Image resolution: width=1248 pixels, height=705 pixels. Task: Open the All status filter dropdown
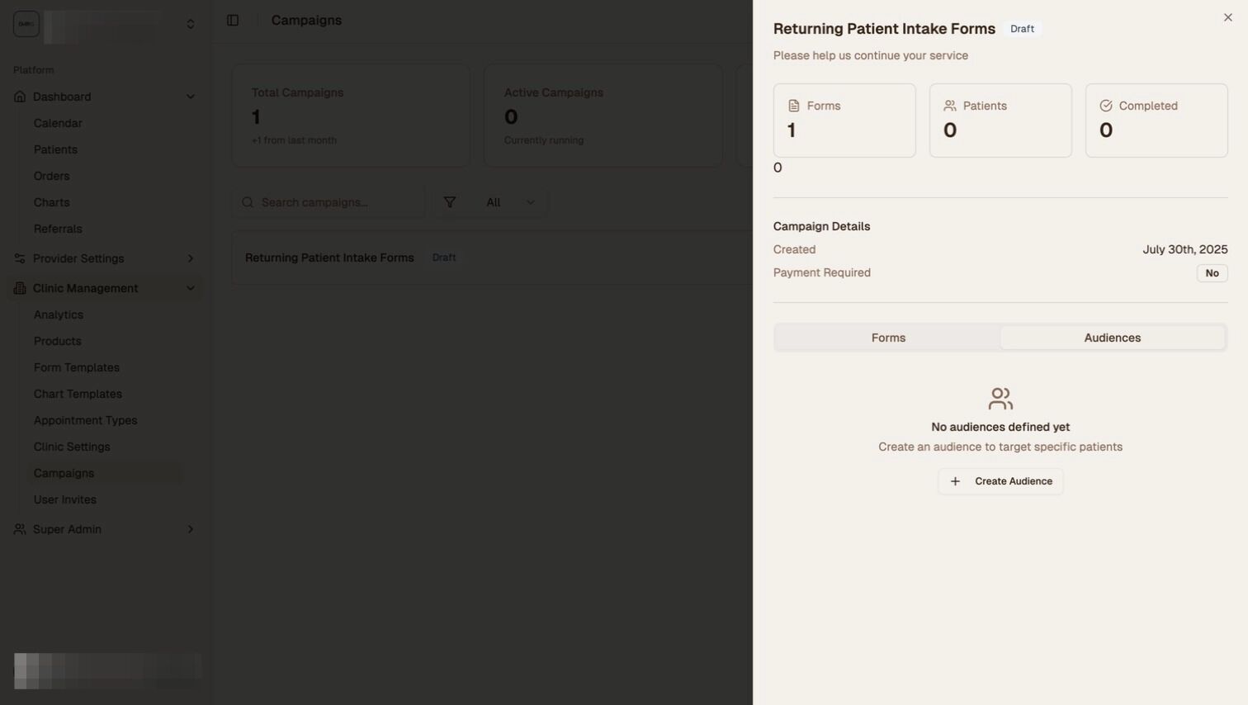(x=510, y=202)
